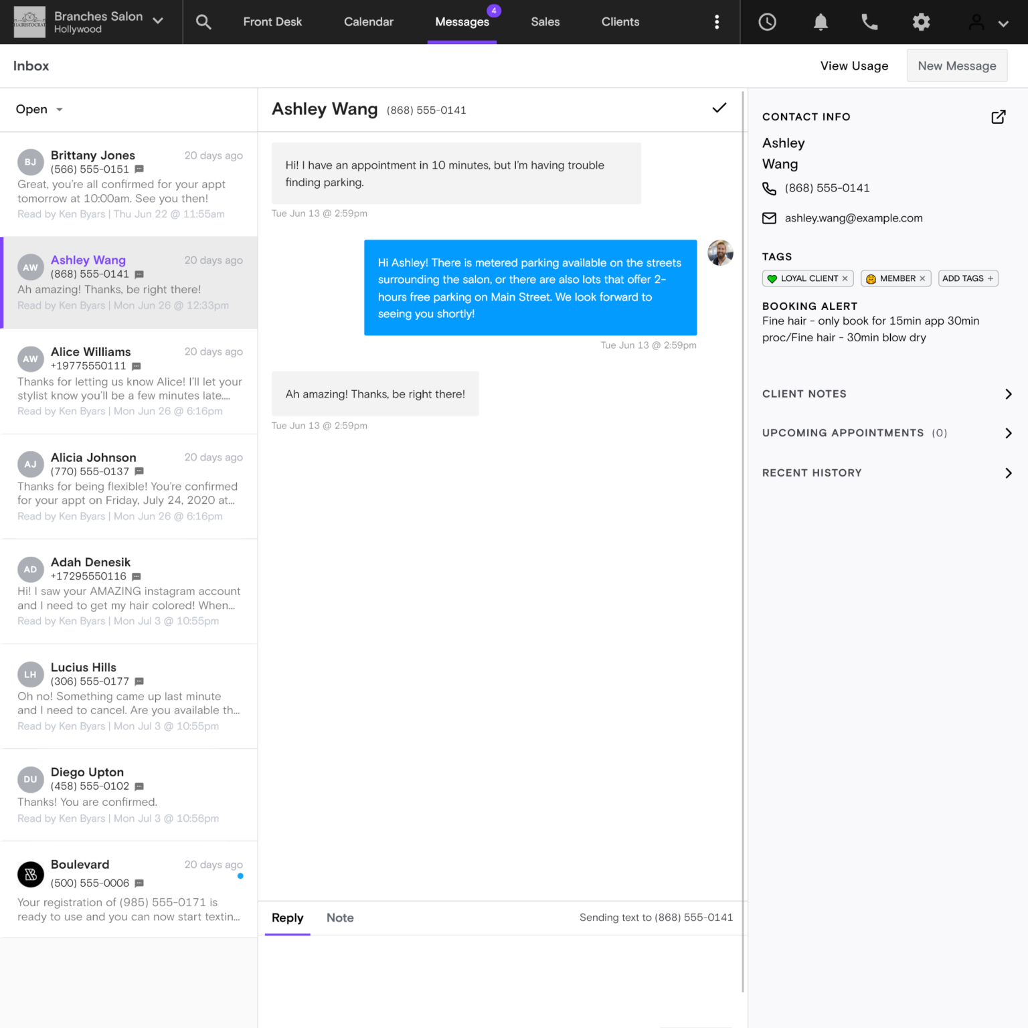Open the Brittany Jones conversation

pyautogui.click(x=129, y=184)
